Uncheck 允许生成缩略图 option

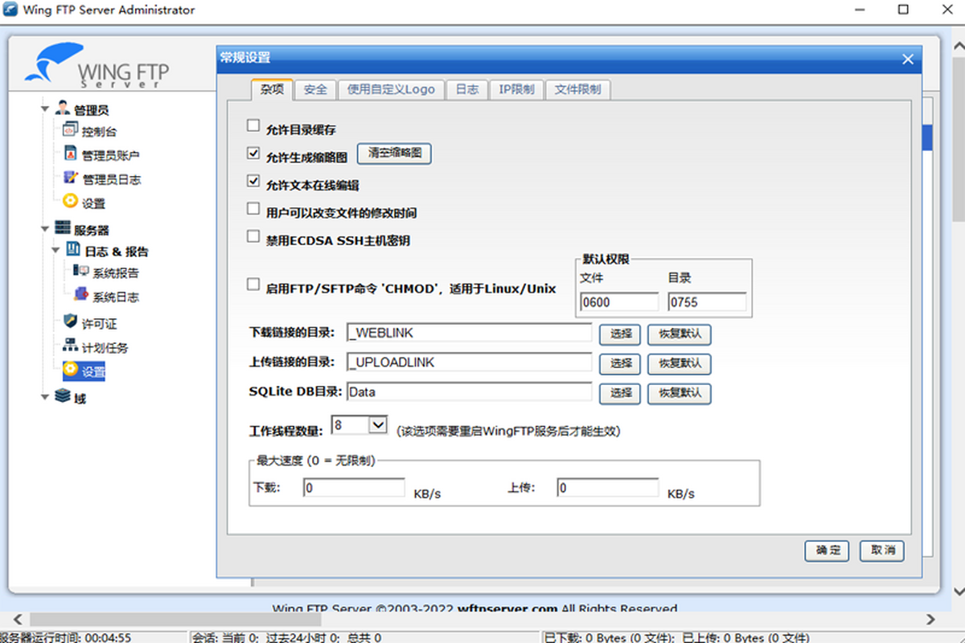click(253, 154)
